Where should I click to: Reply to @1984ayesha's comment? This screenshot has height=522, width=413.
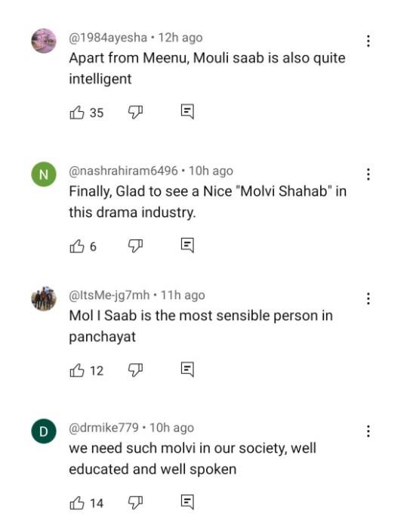187,112
